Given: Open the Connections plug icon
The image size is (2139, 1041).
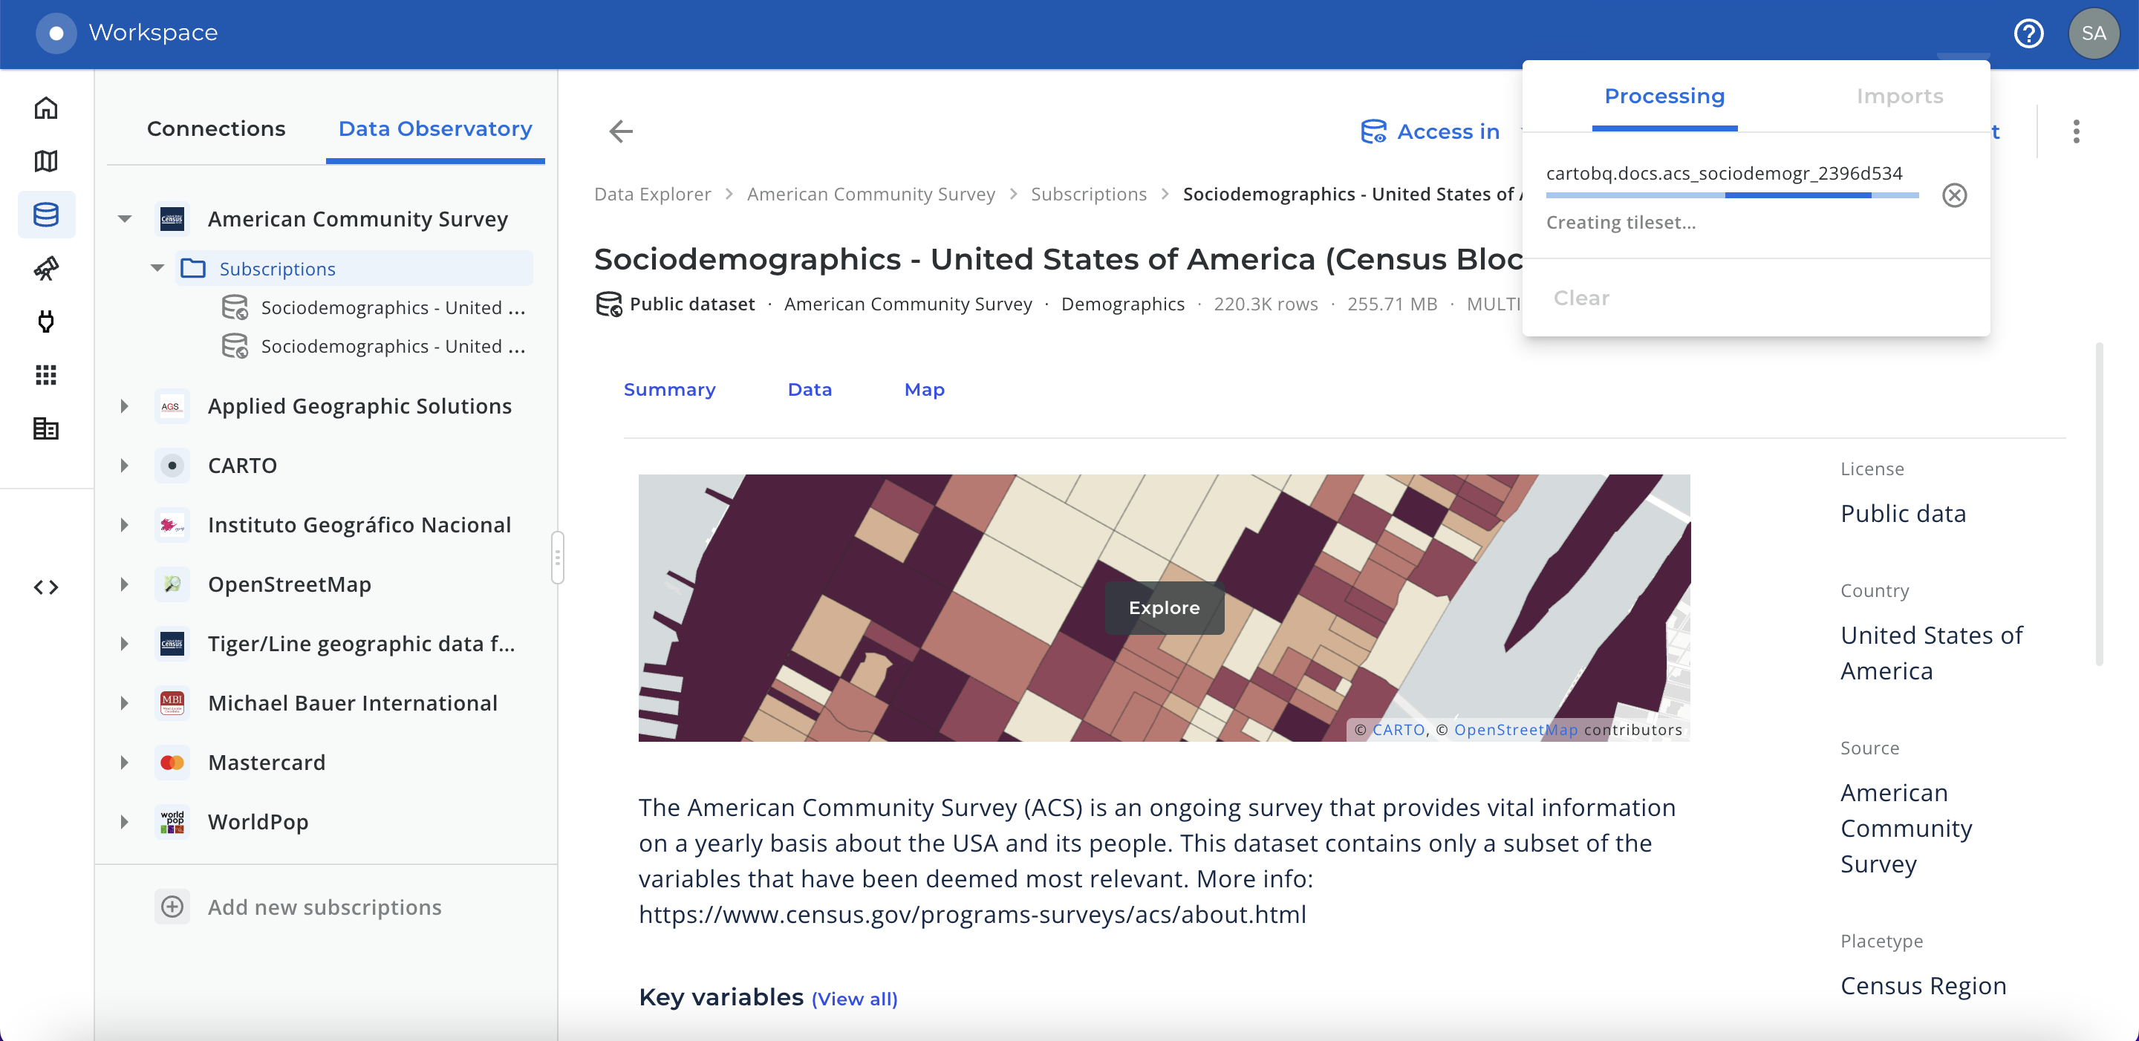Looking at the screenshot, I should tap(45, 322).
